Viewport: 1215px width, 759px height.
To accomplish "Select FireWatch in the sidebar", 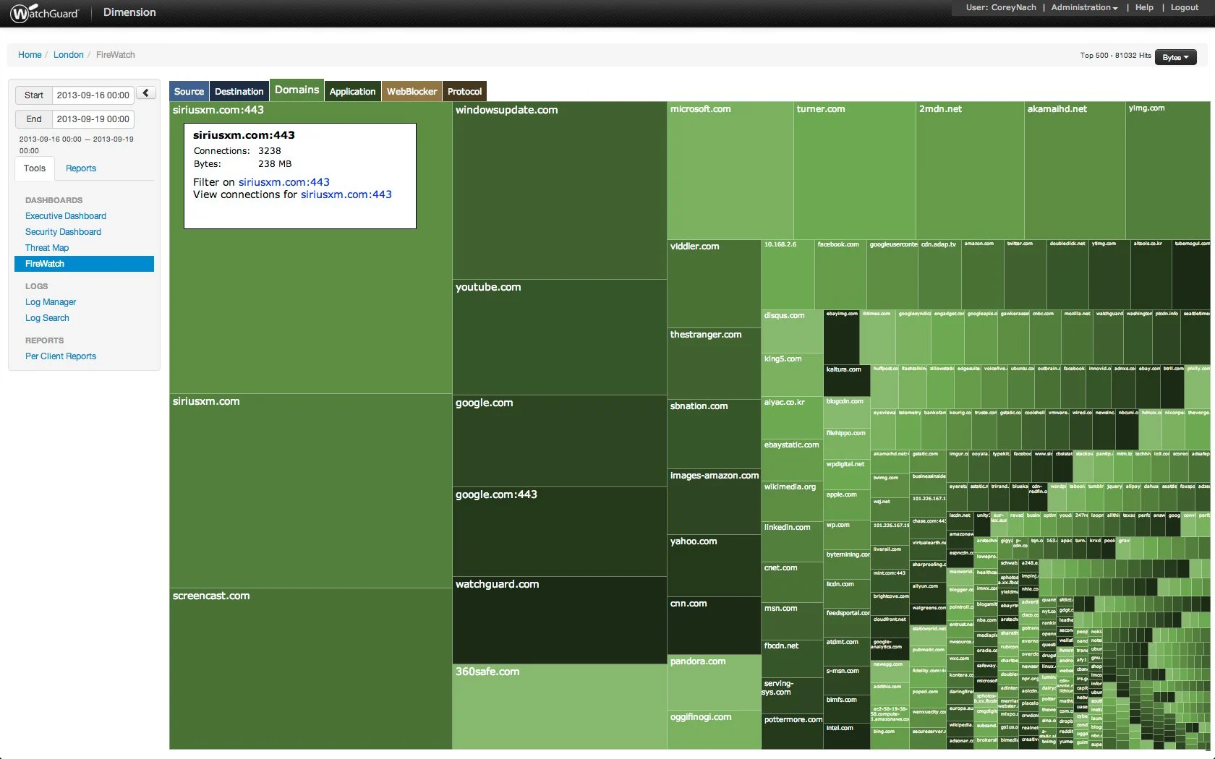I will coord(84,264).
